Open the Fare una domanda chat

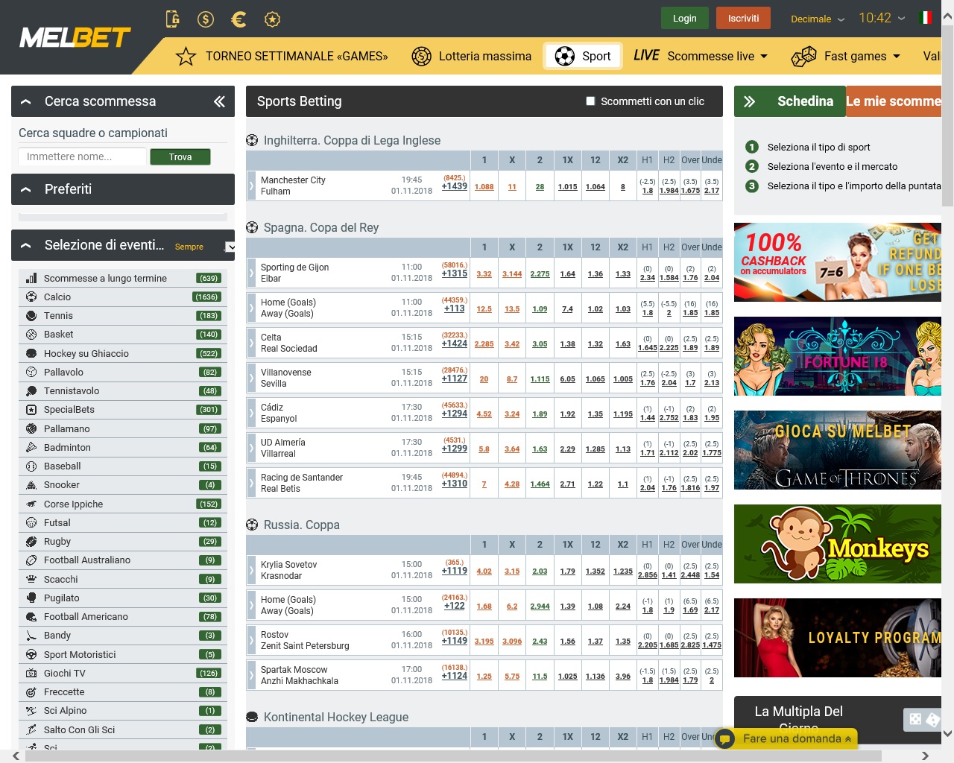[786, 738]
